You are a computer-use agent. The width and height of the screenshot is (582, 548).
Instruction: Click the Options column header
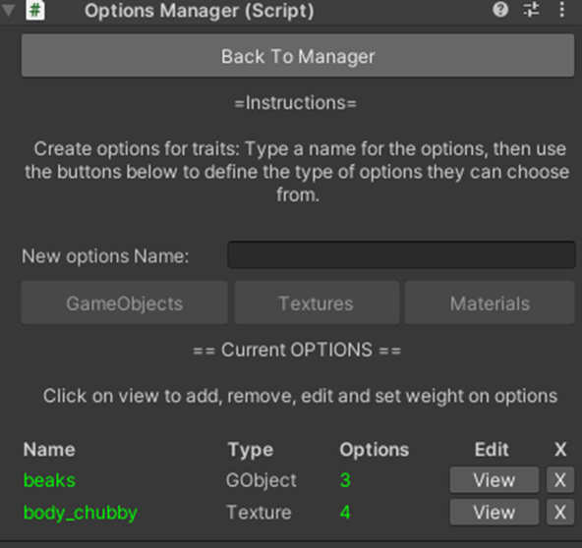click(375, 450)
